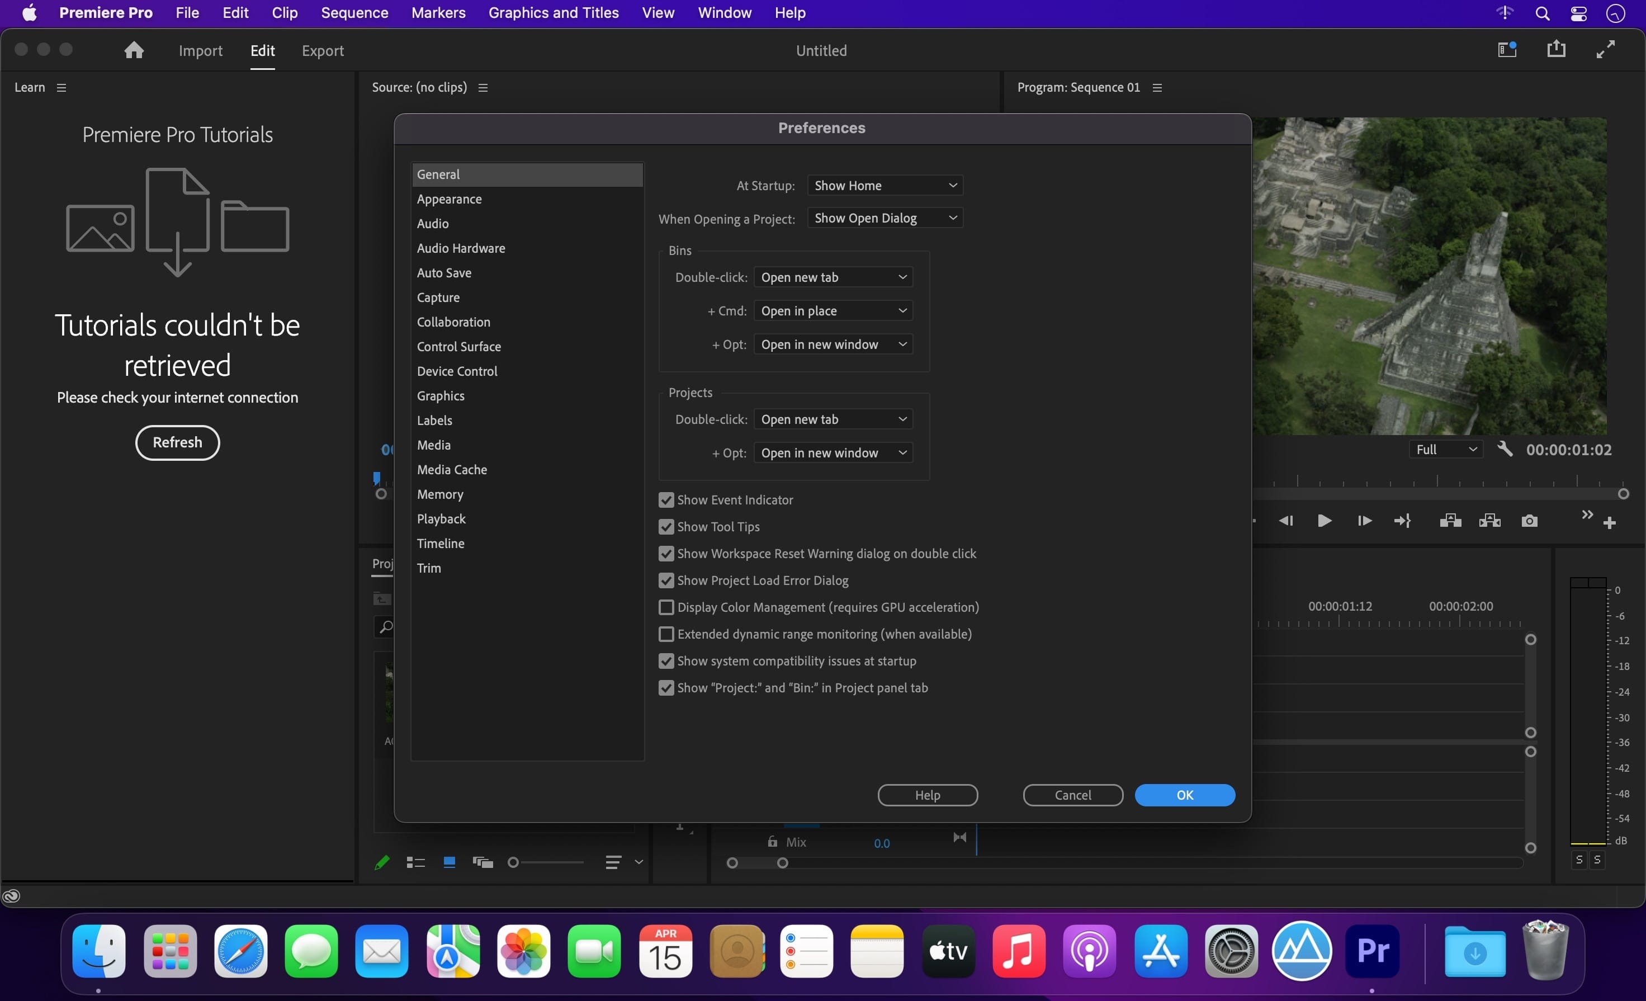The width and height of the screenshot is (1646, 1001).
Task: Uncheck Show Tool Tips
Action: point(666,527)
